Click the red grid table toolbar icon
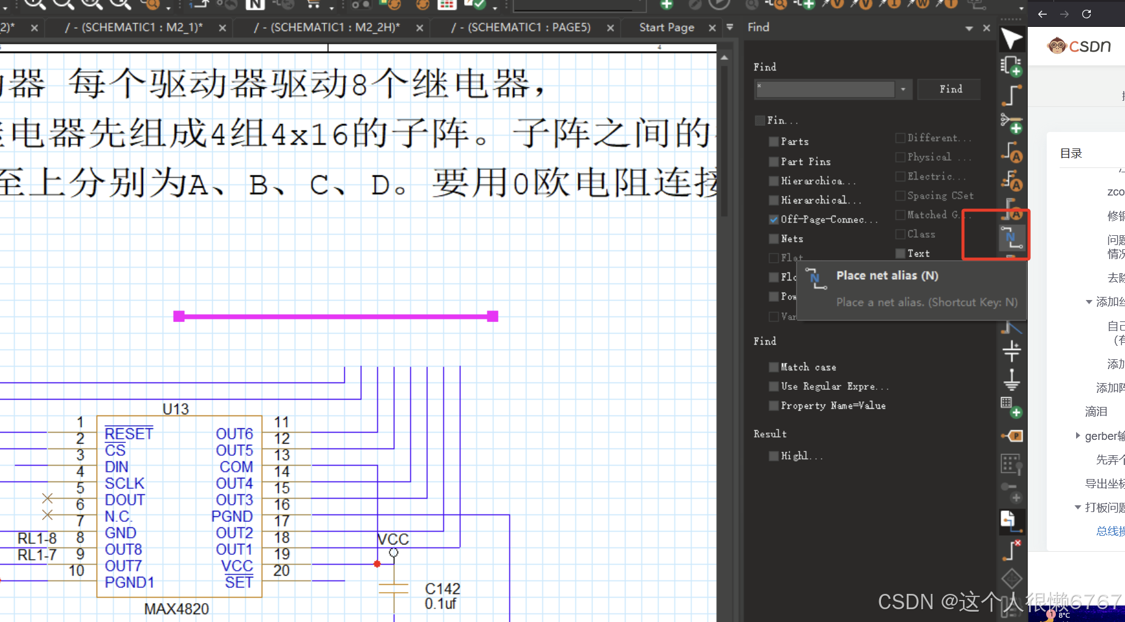 point(447,4)
